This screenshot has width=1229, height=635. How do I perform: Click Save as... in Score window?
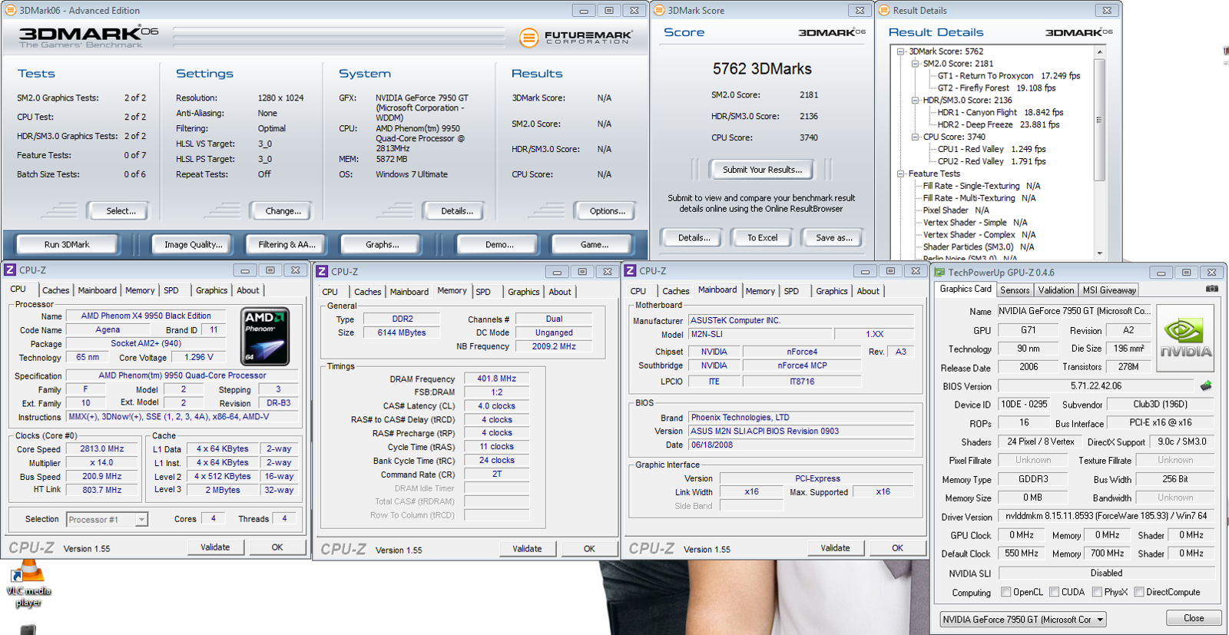point(833,238)
